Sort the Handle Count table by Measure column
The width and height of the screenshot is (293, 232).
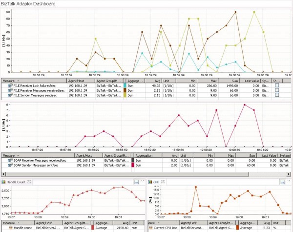coord(18,223)
